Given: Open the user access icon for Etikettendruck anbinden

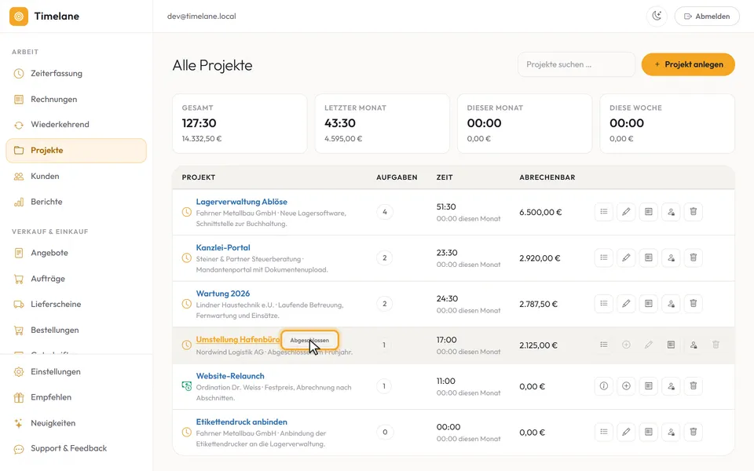Looking at the screenshot, I should (671, 432).
